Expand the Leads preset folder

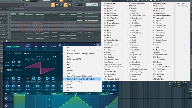tap(82, 62)
